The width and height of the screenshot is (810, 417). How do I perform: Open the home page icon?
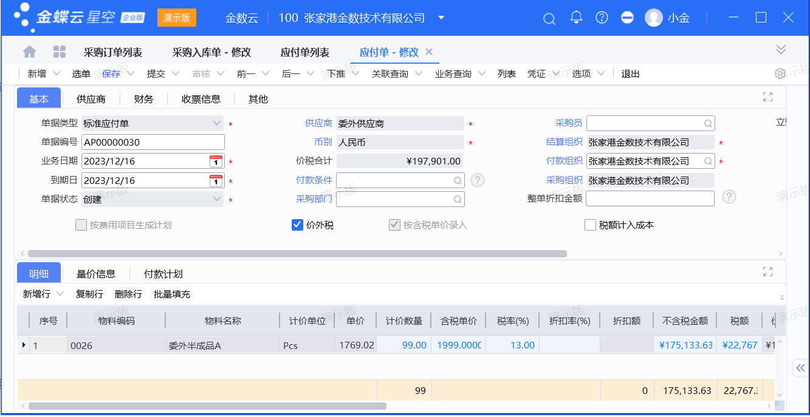(29, 52)
